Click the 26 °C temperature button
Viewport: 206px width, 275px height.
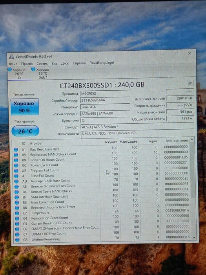click(25, 131)
